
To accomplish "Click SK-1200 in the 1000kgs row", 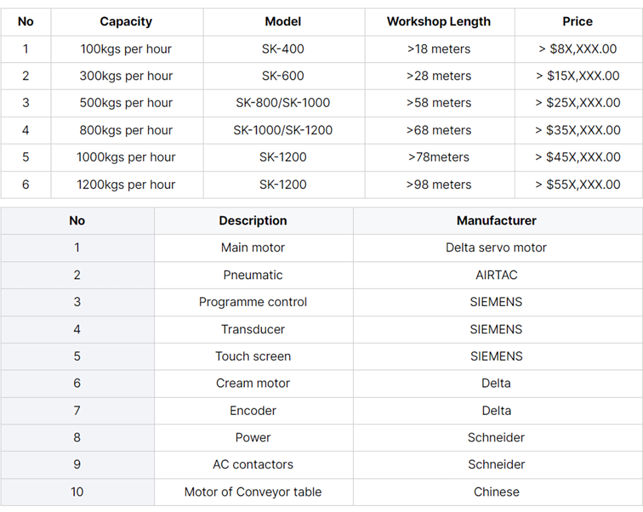I will [283, 157].
